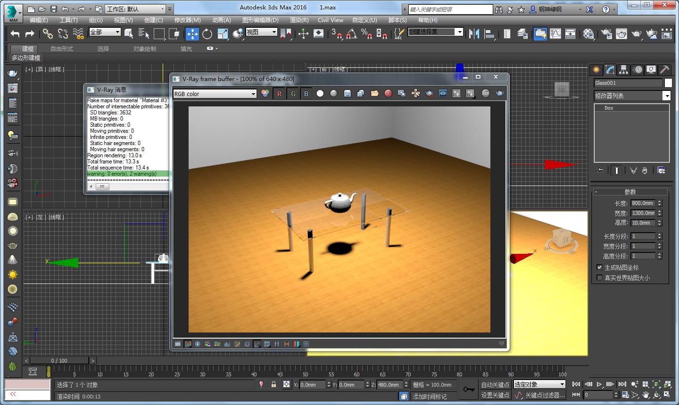Click Rendered Frame Window icon

pos(621,33)
